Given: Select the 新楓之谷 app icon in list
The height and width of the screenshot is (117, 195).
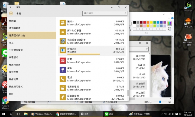Looking at the screenshot, I should coord(63,50).
